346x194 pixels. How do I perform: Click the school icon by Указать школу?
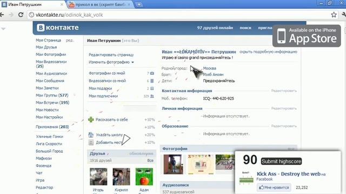pyautogui.click(x=91, y=135)
